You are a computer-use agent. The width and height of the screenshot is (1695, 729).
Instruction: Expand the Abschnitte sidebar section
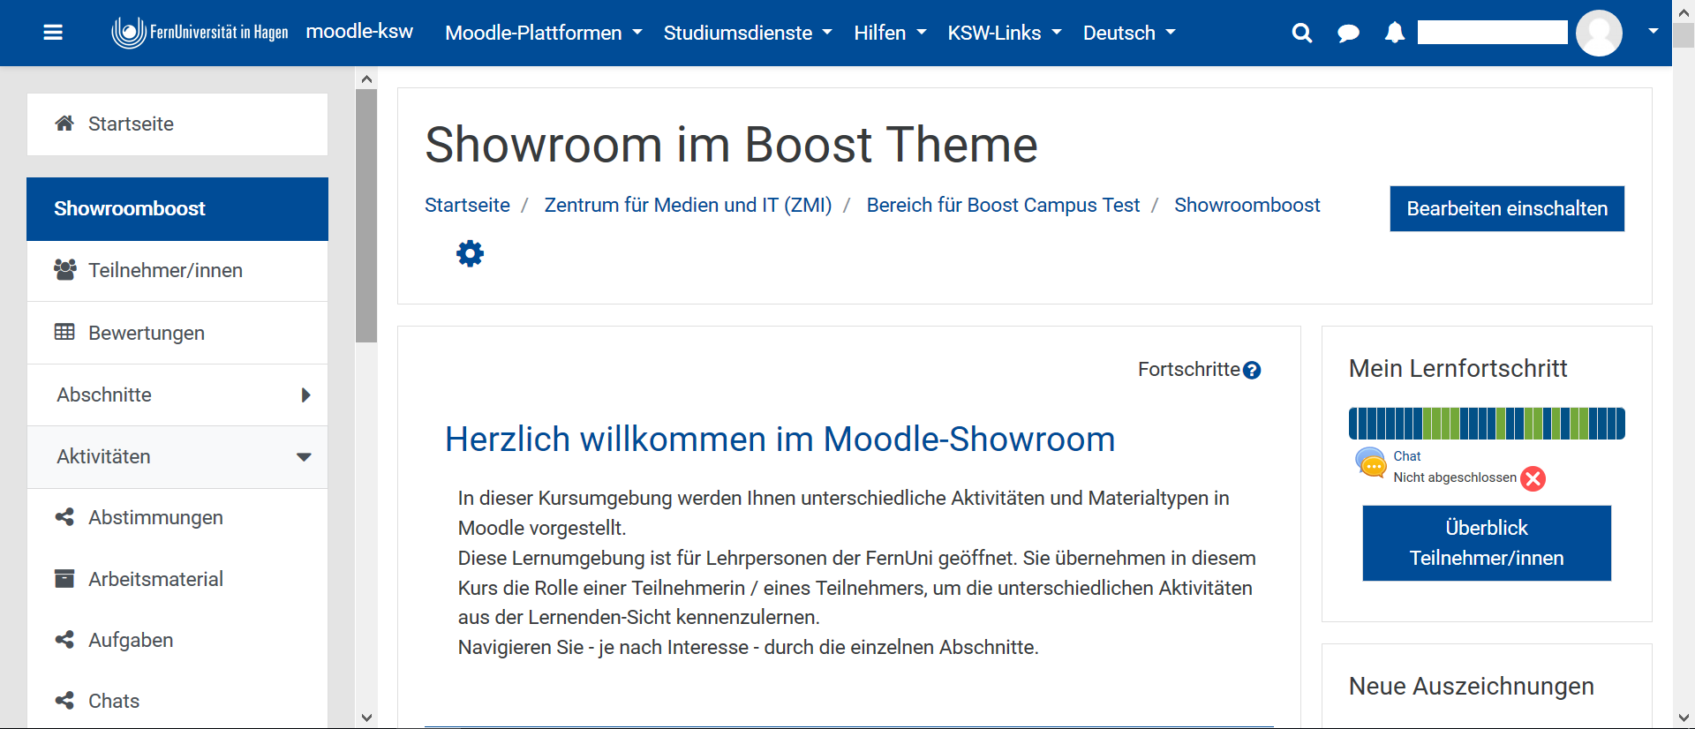(177, 395)
